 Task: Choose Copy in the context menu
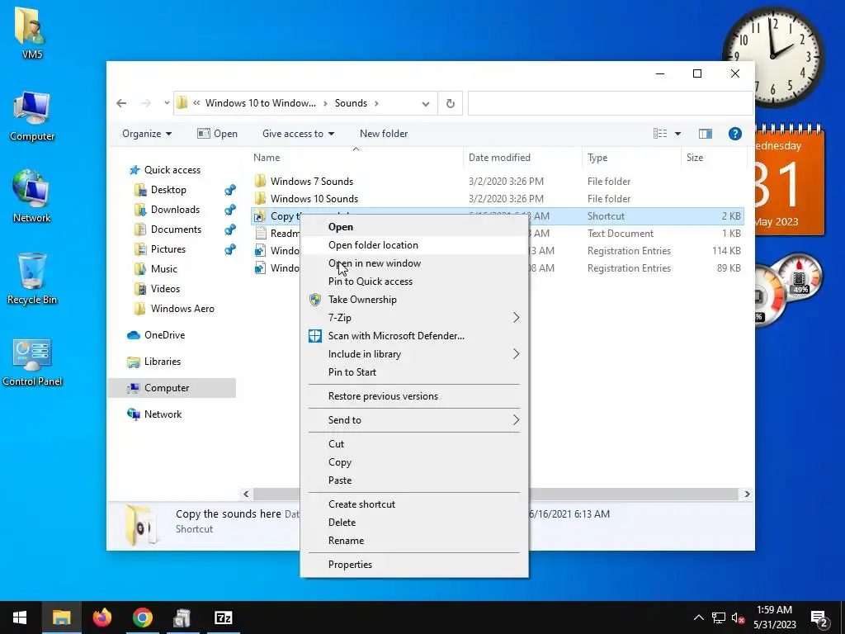click(414, 462)
